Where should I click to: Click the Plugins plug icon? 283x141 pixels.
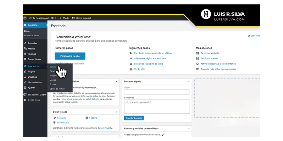25,71
